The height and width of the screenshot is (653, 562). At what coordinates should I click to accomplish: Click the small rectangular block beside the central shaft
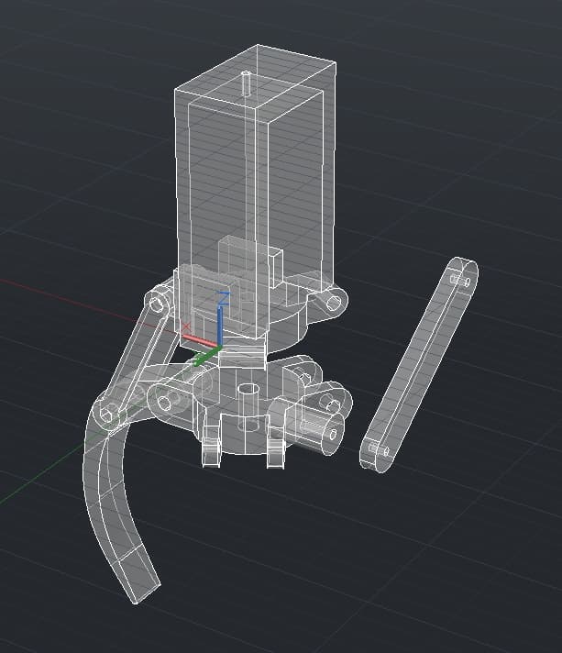coord(275,269)
